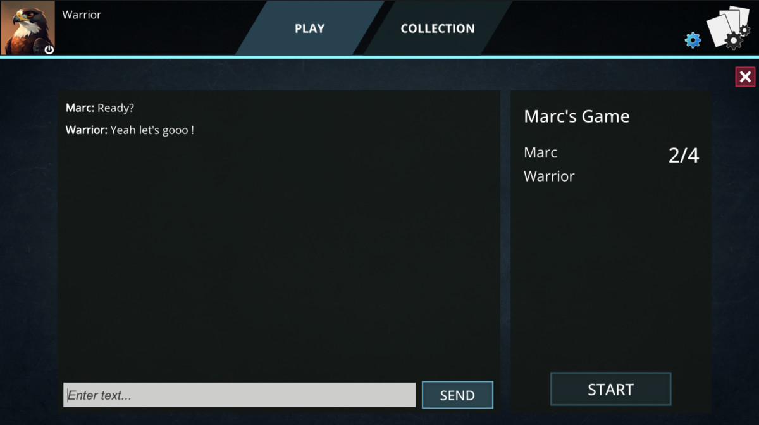Click the Marc's Game lobby title
Screen dimensions: 759x425
pyautogui.click(x=577, y=116)
